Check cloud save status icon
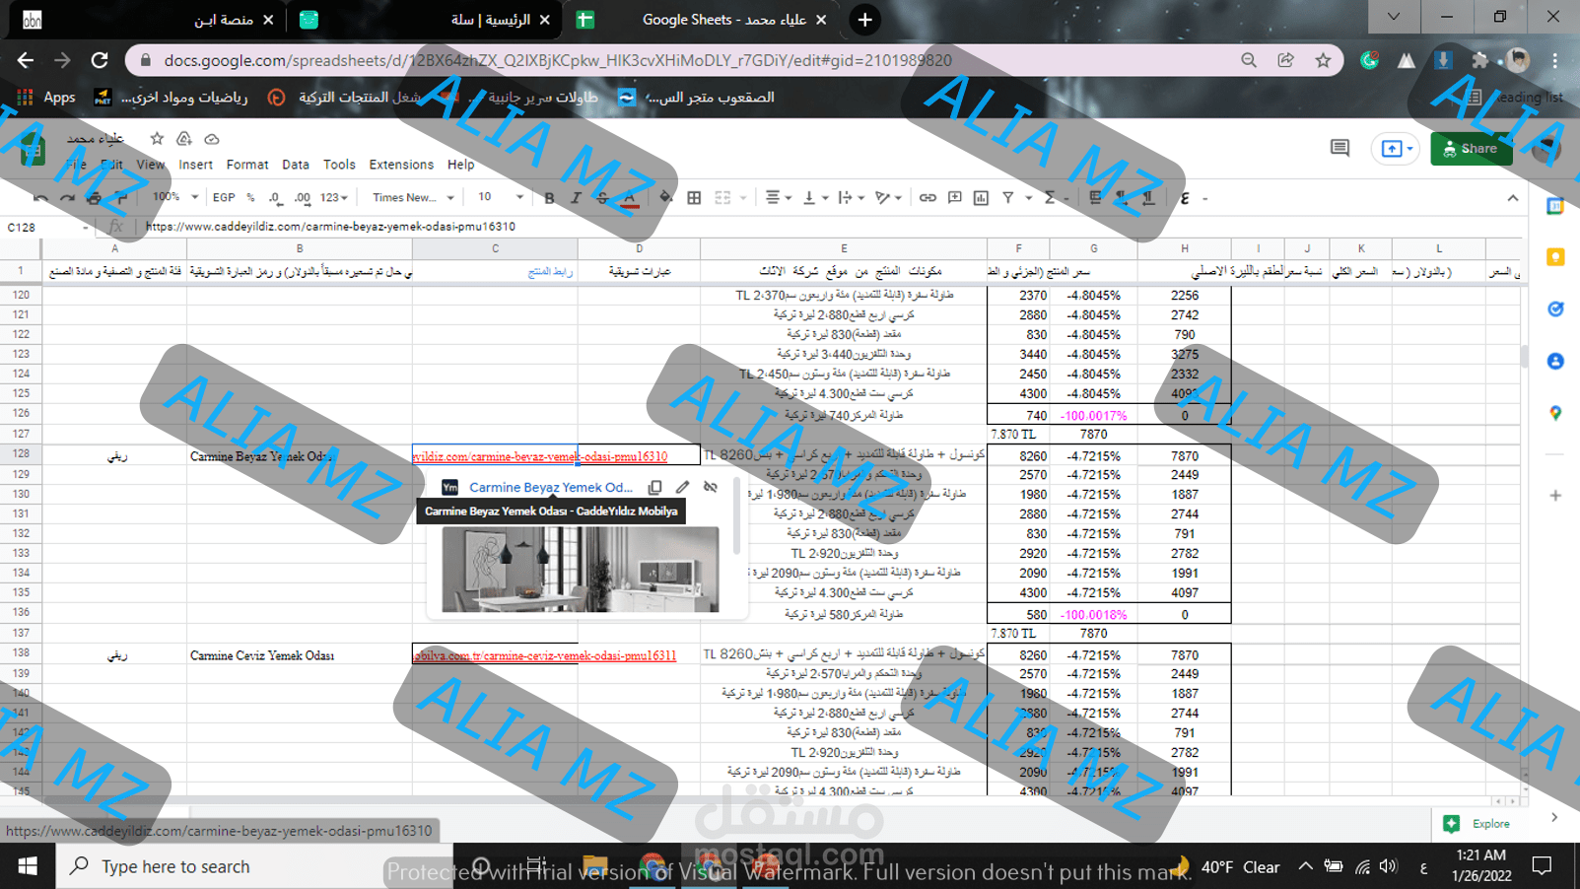Screen dimensions: 1580x889 click(211, 139)
